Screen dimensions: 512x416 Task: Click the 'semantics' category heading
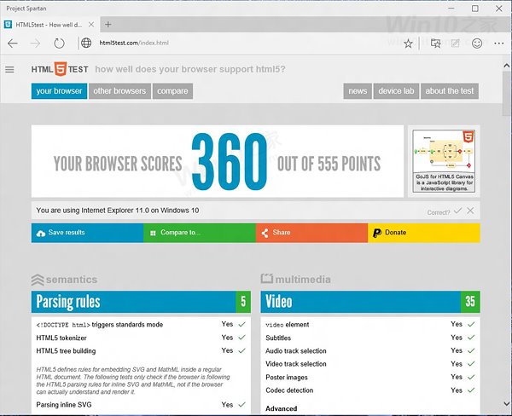(65, 280)
